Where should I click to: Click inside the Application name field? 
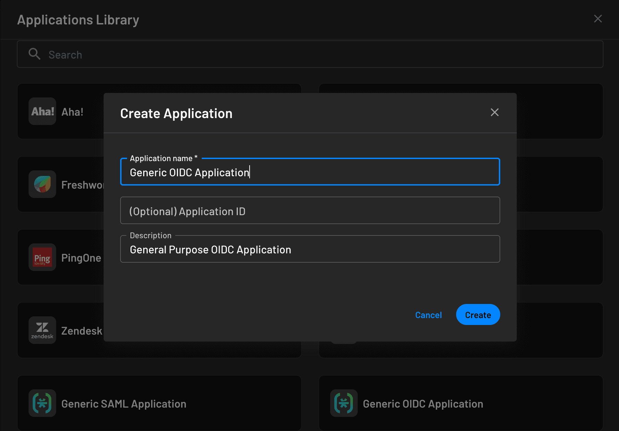pos(309,172)
